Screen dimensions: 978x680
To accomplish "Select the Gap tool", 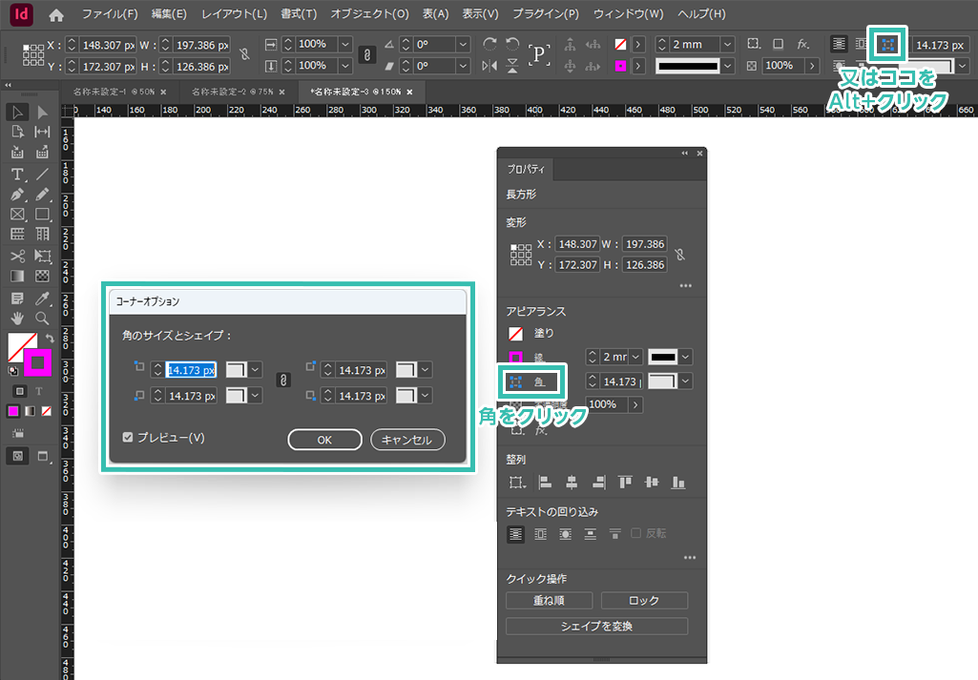I will 42,133.
